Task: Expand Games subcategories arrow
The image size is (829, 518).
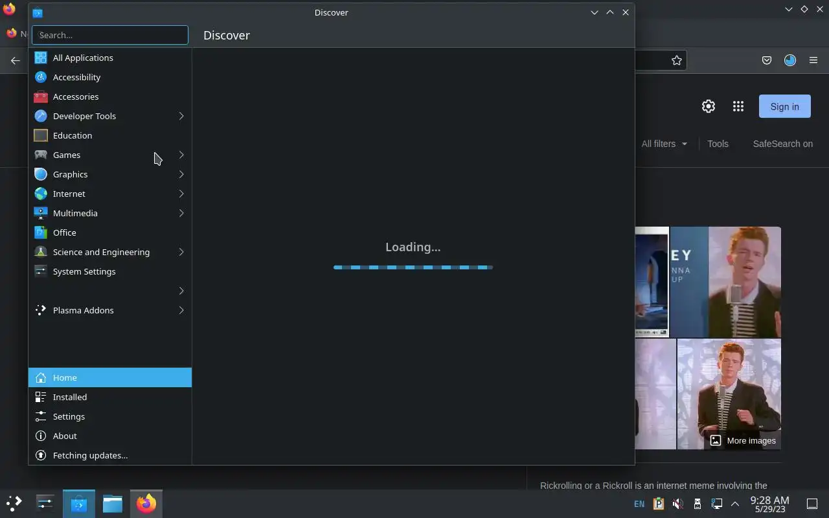Action: pyautogui.click(x=181, y=155)
